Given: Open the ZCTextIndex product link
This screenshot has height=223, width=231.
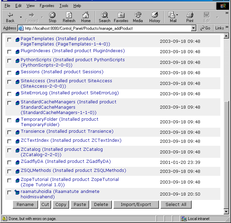Looking at the screenshot, I should (71, 140).
